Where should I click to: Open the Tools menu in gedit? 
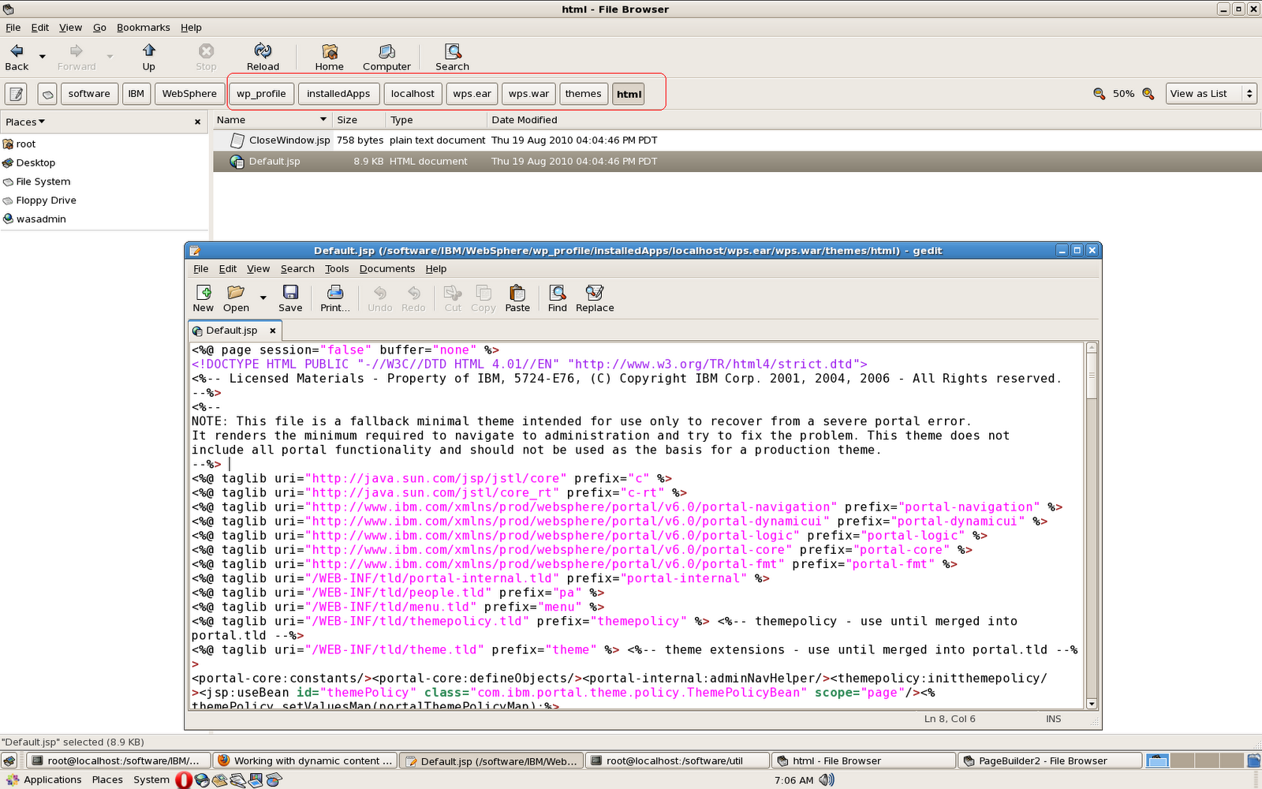(x=337, y=268)
